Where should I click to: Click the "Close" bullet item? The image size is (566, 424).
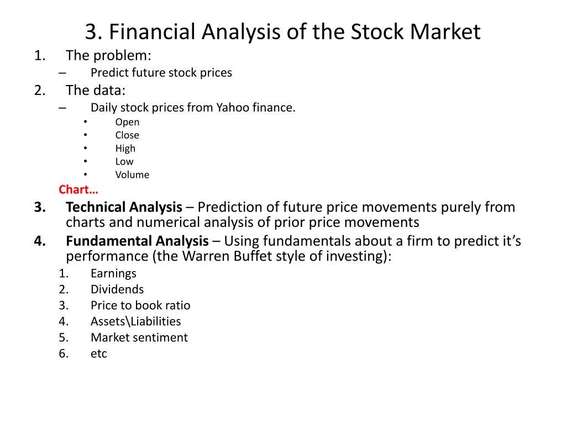(127, 135)
